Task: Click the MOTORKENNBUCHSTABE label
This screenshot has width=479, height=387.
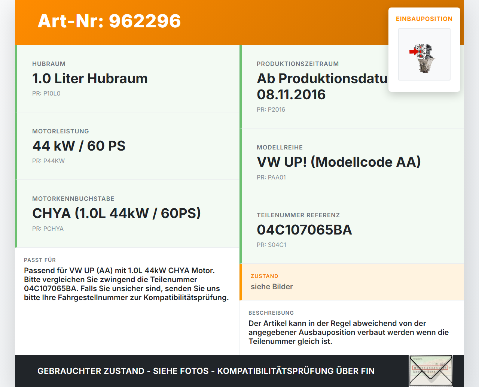Action: coord(73,199)
